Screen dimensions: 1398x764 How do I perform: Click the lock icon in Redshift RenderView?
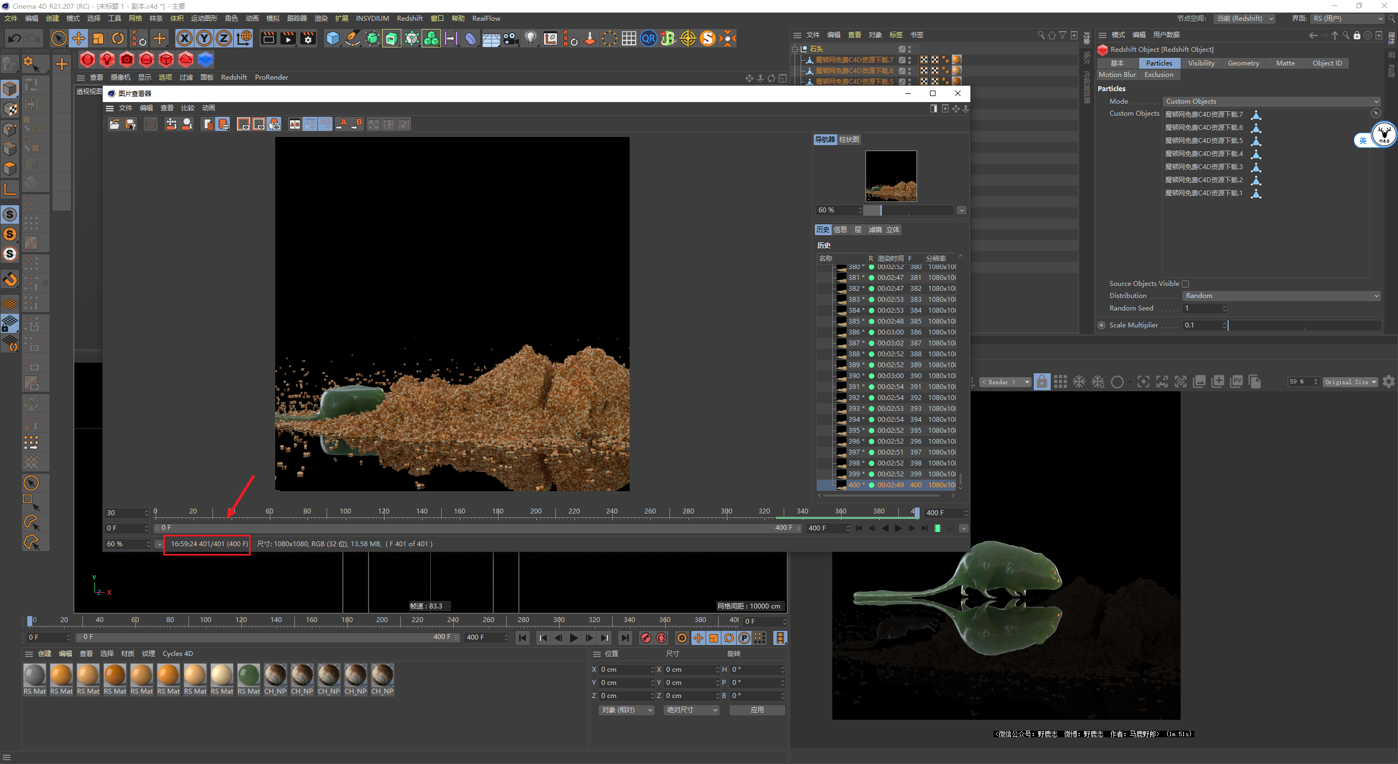click(1041, 382)
